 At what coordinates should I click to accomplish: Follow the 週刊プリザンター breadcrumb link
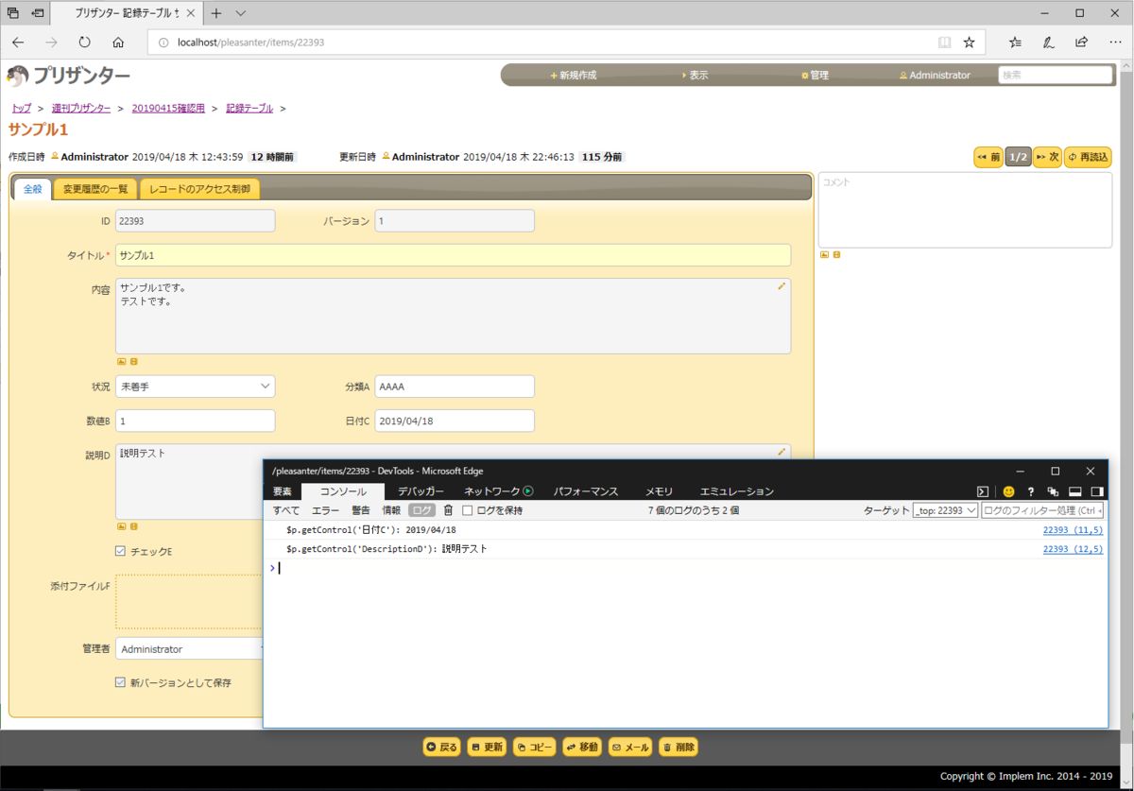point(81,109)
